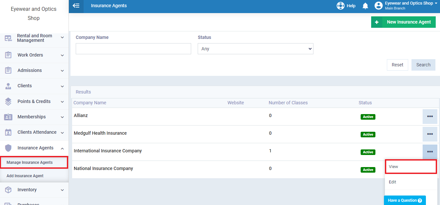Click the Work Orders clipboard icon
Screen dimensions: 440x205
(x=8, y=55)
